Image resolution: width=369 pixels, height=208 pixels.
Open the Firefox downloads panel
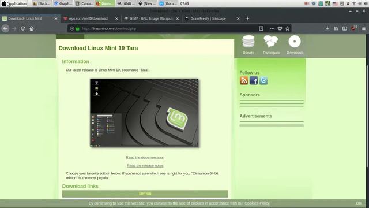(327, 28)
